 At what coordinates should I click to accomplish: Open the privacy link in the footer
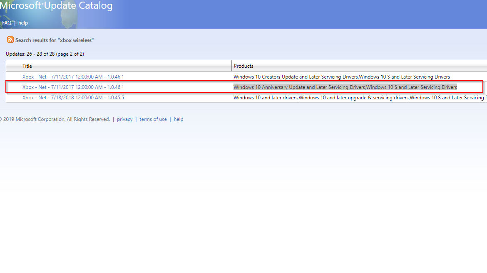click(124, 119)
